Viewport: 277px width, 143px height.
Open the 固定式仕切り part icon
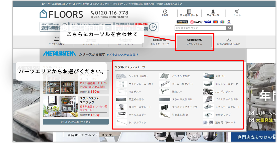(121, 99)
